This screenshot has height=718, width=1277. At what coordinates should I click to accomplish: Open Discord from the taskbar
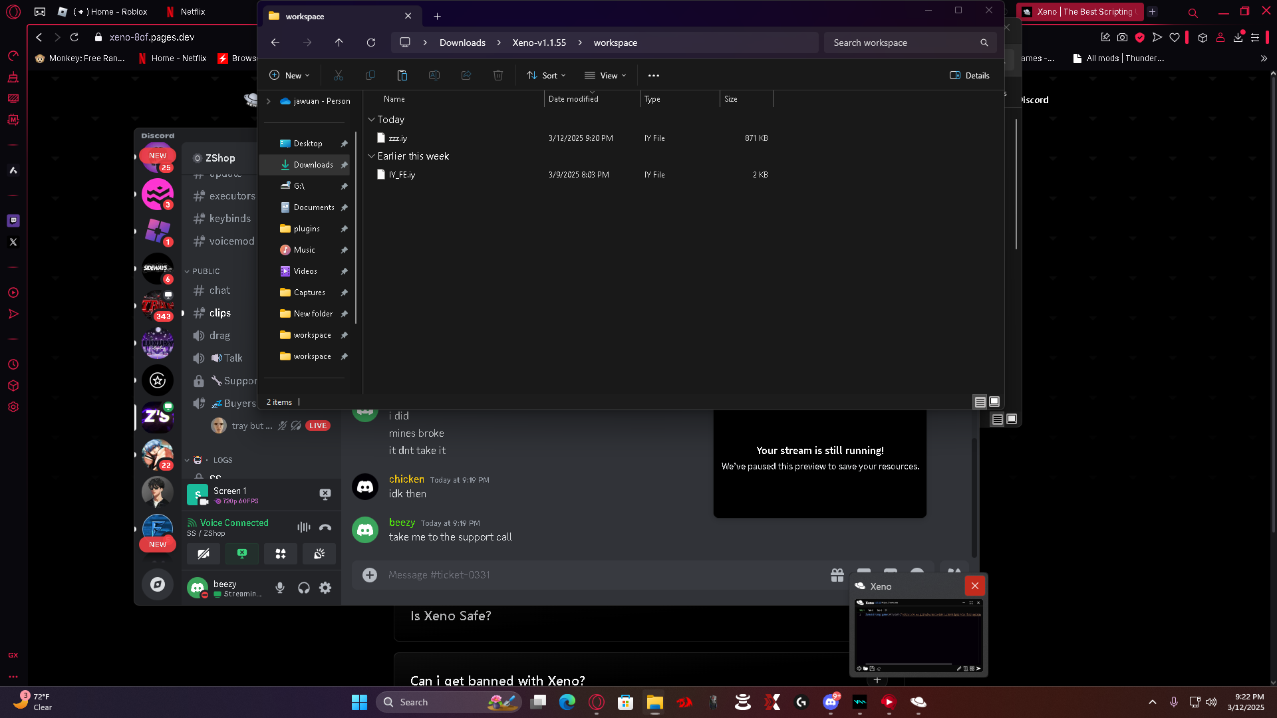pos(831,702)
